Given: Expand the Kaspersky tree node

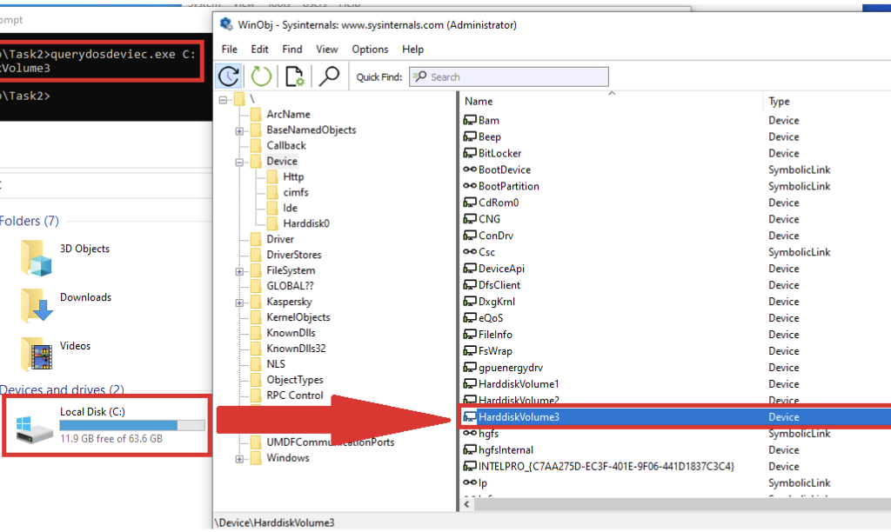Looking at the screenshot, I should (x=238, y=303).
